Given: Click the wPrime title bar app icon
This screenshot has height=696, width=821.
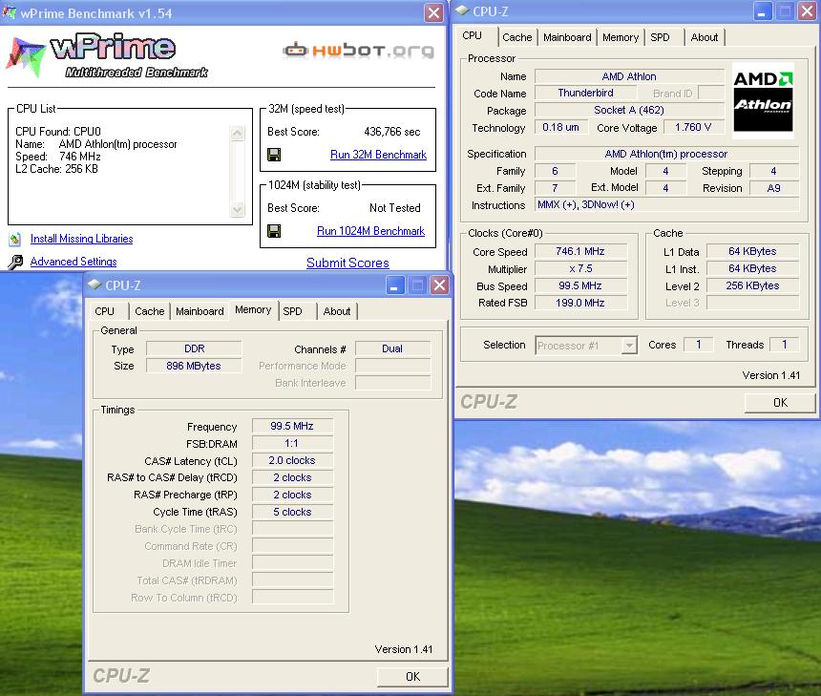Looking at the screenshot, I should pos(9,12).
